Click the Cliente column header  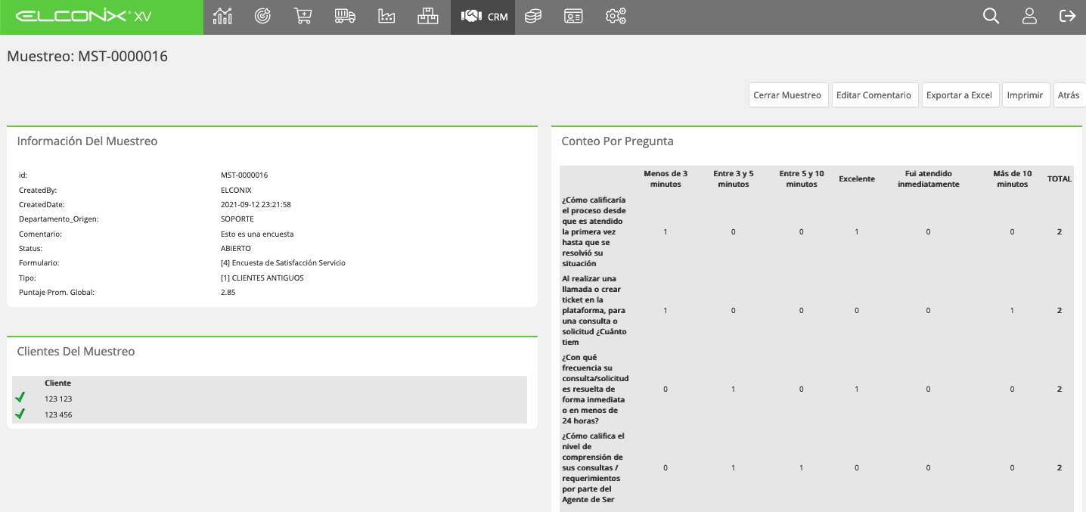pos(58,383)
